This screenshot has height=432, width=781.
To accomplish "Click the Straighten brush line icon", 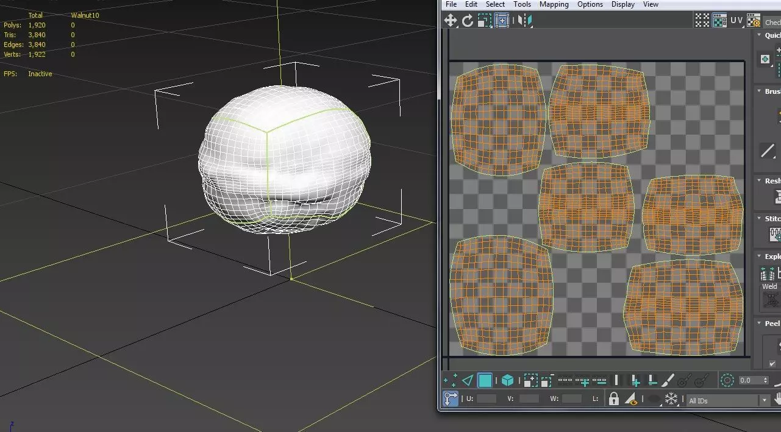I will tap(768, 150).
